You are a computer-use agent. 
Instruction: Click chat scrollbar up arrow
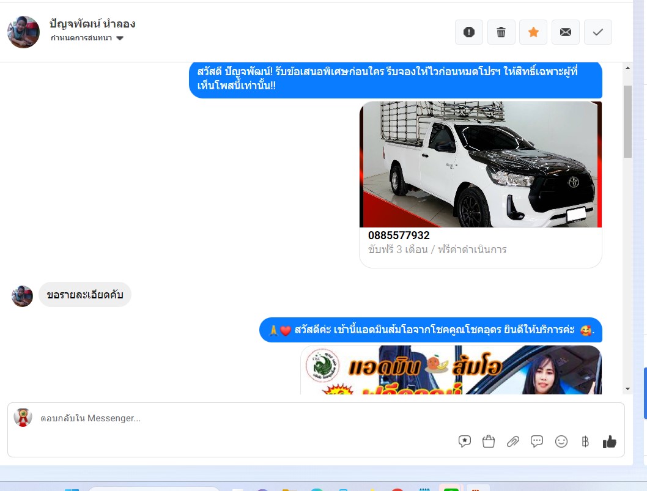[x=627, y=68]
